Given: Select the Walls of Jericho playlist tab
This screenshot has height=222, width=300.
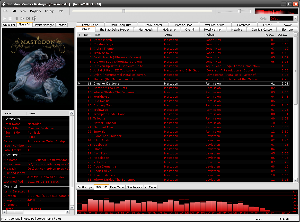Looking at the screenshot, I should click(x=215, y=25).
